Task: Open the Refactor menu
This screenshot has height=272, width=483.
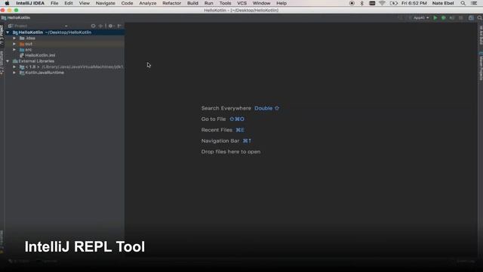Action: pos(171,3)
